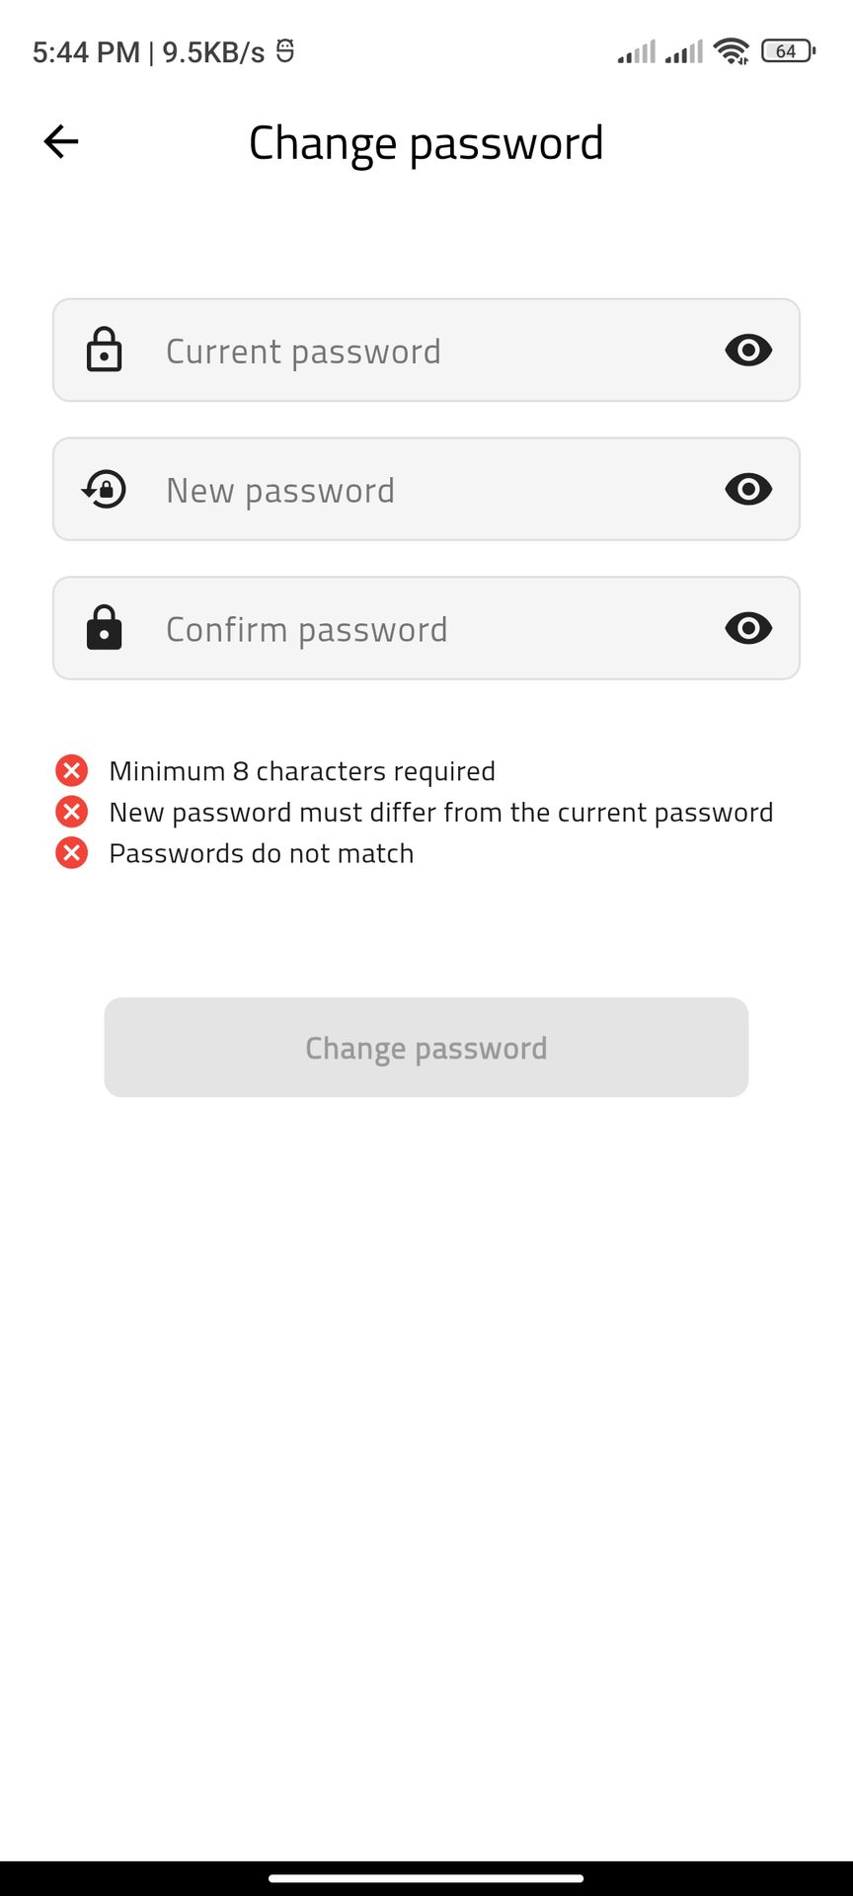
Task: Select the New password input field
Action: tap(425, 490)
